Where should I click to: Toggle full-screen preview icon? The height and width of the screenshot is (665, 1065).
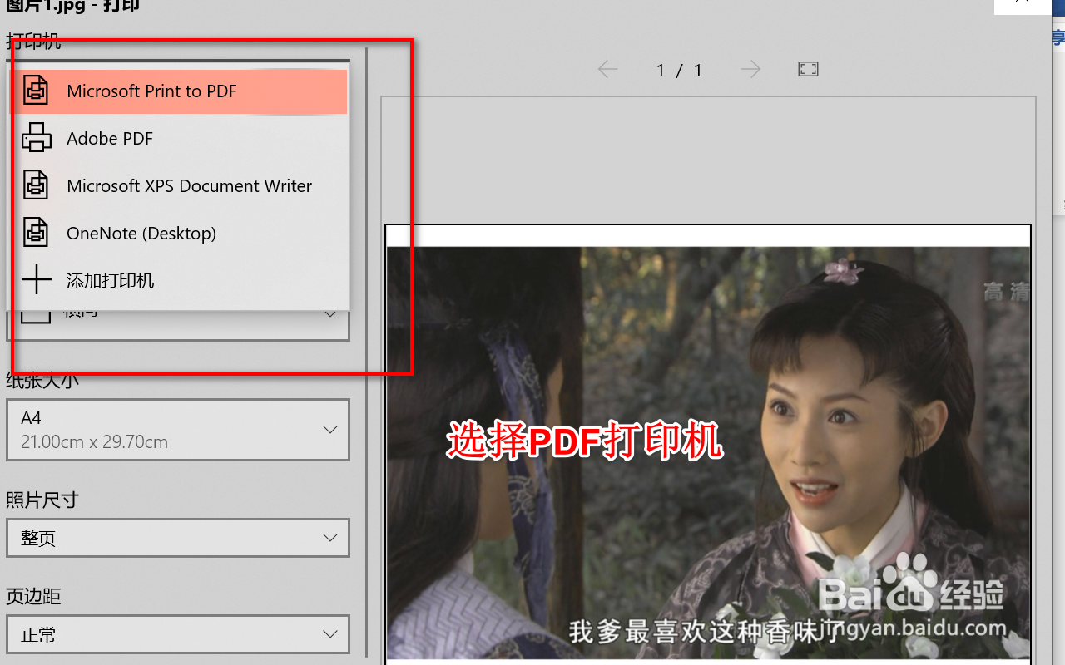[808, 69]
